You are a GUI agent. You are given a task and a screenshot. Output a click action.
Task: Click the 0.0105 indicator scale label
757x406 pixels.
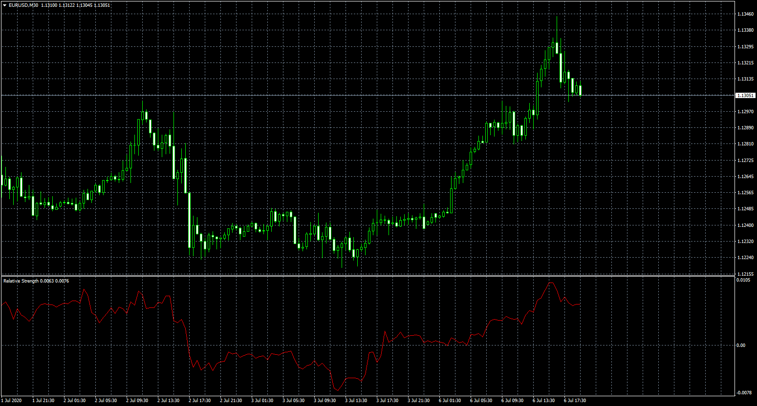click(743, 280)
